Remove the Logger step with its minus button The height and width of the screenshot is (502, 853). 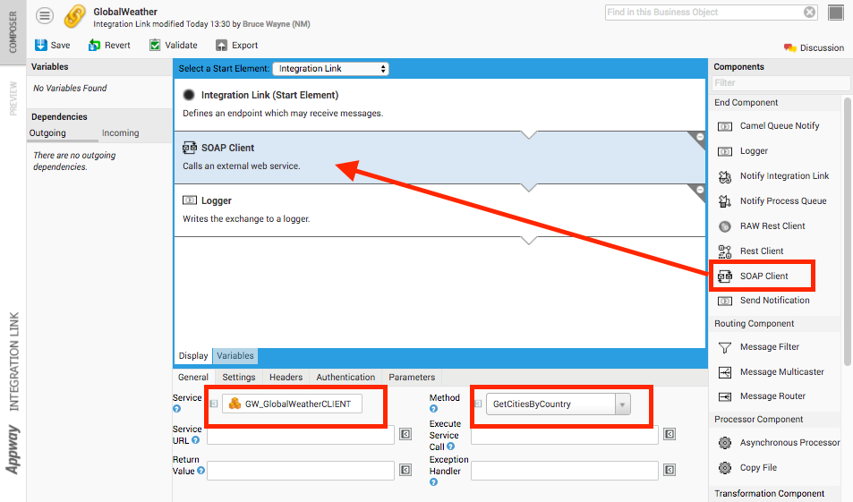700,190
